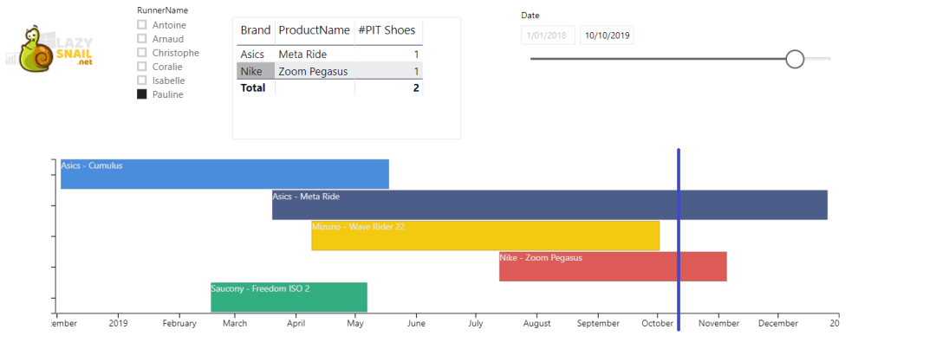Click the February axis label

coord(179,324)
